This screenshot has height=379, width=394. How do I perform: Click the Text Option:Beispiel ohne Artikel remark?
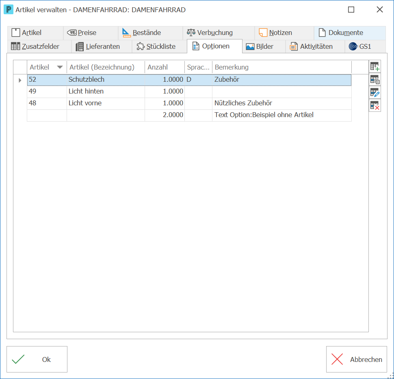pos(282,115)
